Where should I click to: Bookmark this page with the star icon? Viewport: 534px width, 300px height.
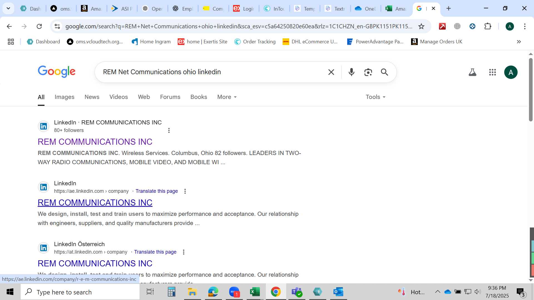[x=421, y=26]
